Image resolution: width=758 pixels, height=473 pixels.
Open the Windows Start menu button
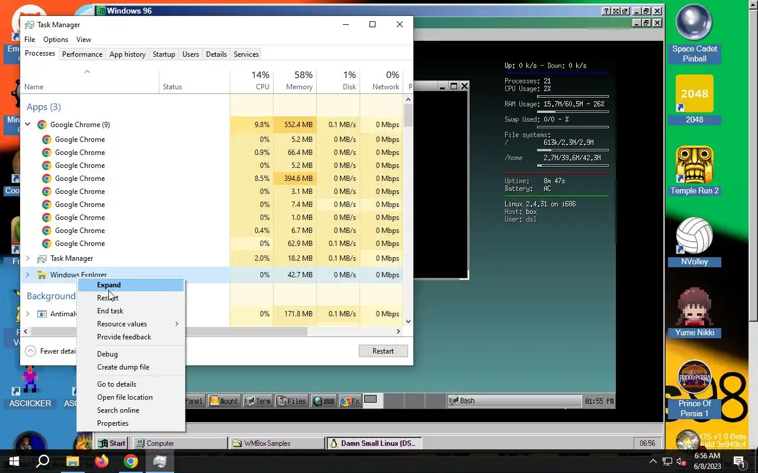point(14,461)
